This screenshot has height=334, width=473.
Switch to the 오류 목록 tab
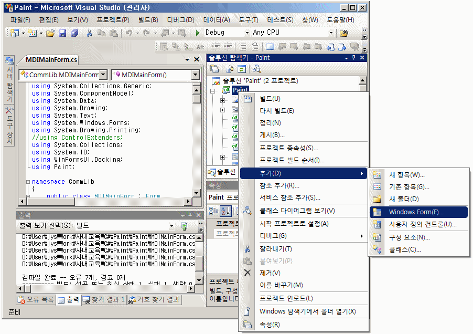coord(36,299)
